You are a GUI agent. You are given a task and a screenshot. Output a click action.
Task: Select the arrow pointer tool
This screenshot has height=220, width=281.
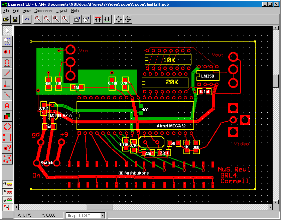pos(7,31)
